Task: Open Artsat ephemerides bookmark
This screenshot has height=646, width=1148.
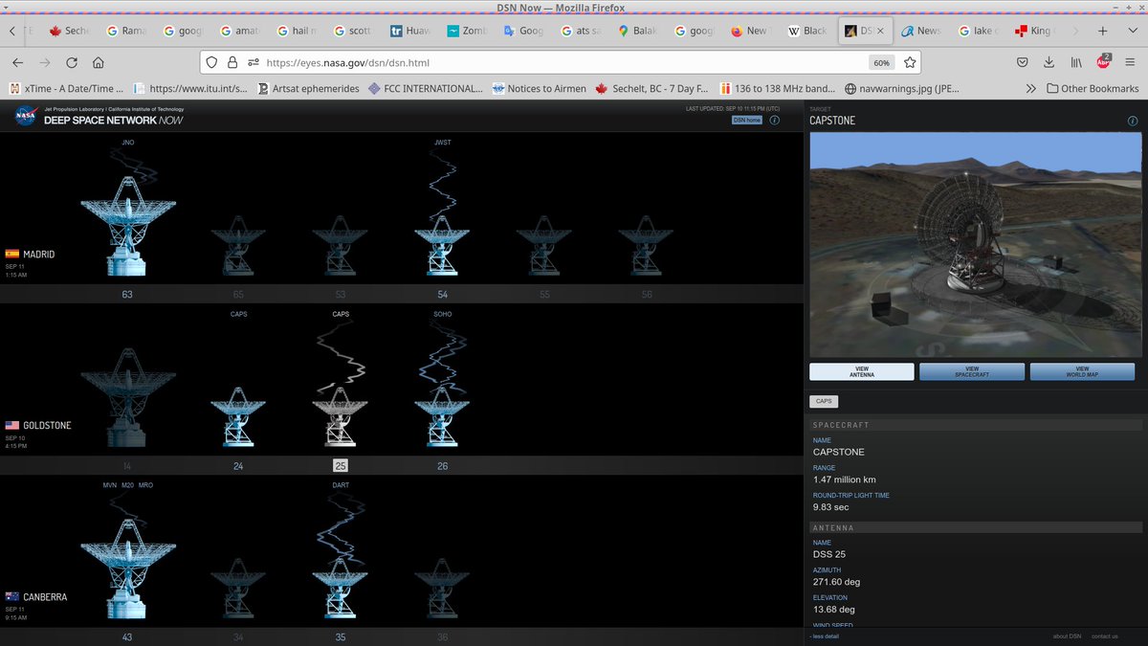Action: [x=308, y=88]
